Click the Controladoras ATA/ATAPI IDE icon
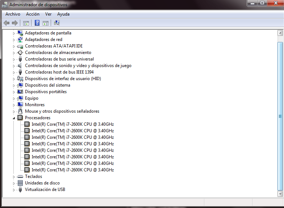 point(20,46)
